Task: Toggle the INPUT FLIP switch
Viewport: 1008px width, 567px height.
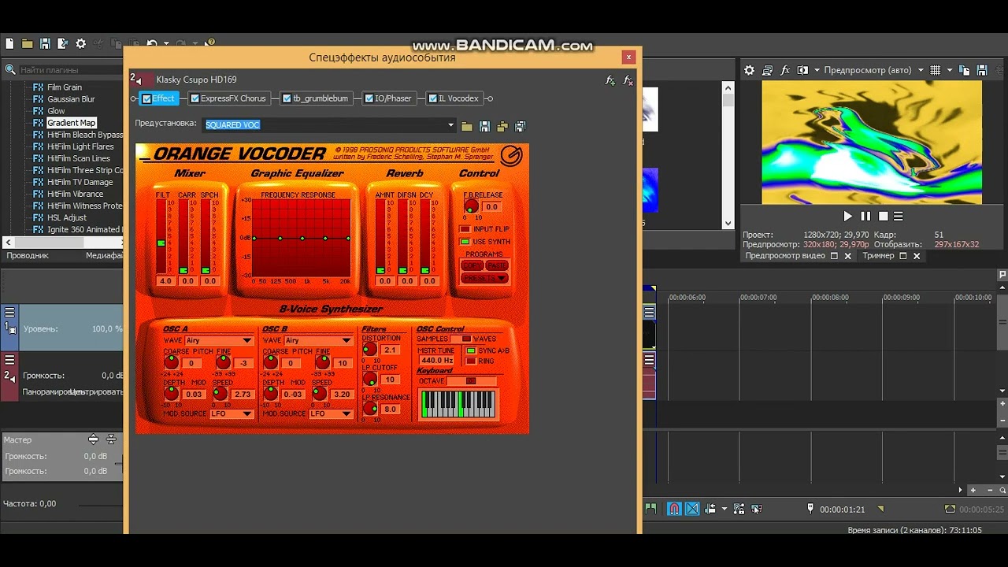Action: 465,229
